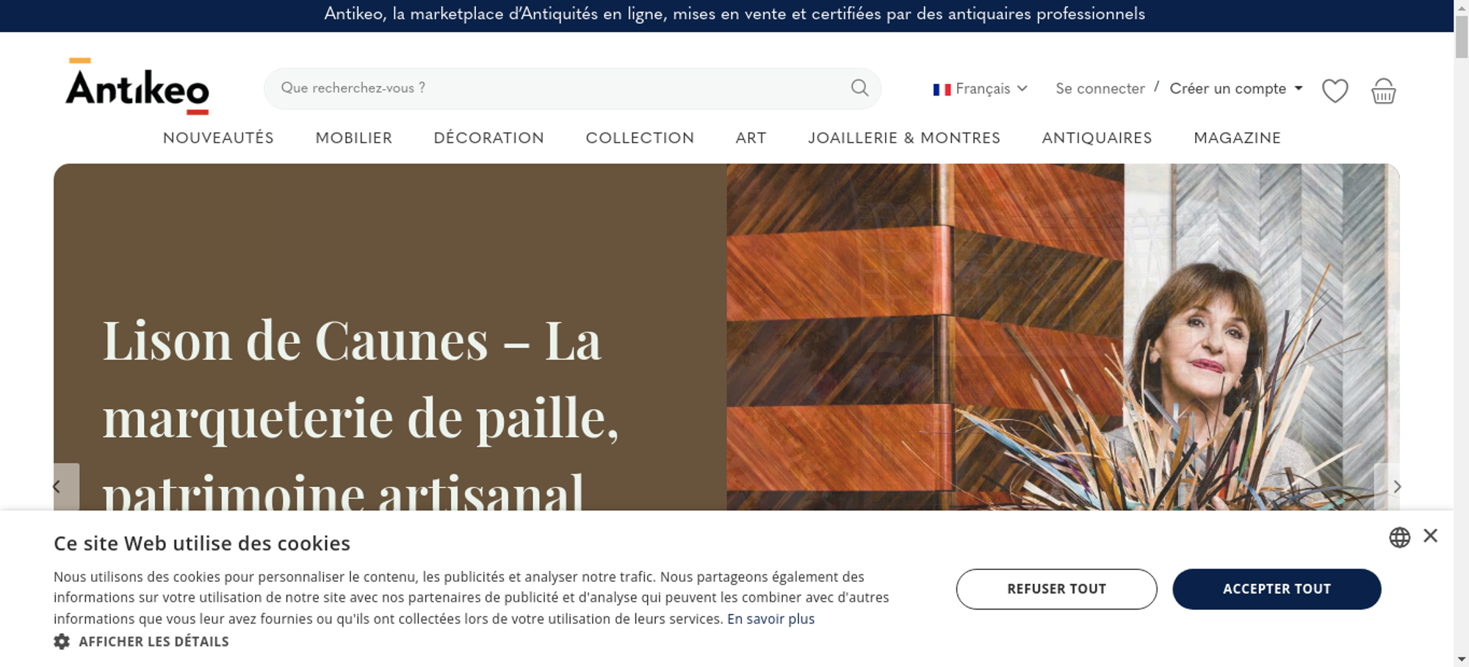Expand the Créer un compte dropdown arrow
This screenshot has height=667, width=1469.
click(1299, 88)
